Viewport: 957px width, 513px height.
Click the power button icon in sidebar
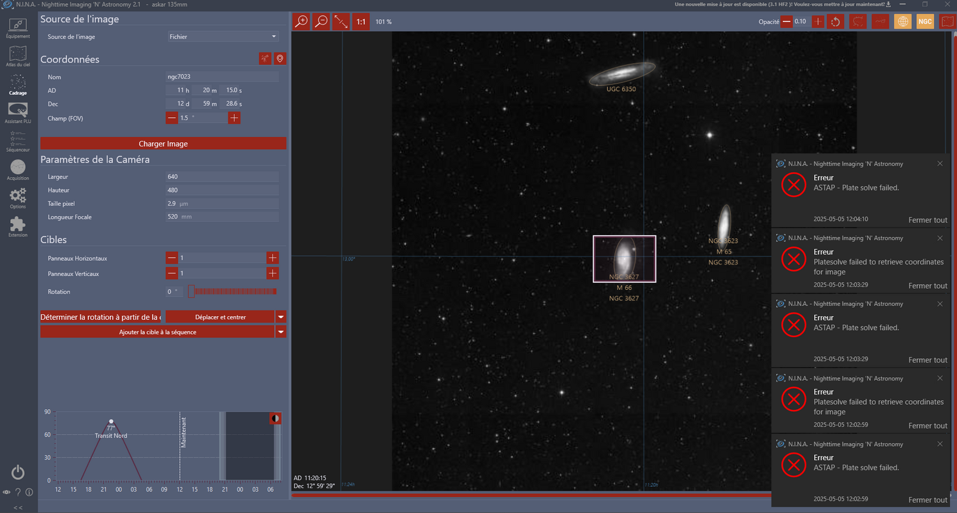pos(18,472)
